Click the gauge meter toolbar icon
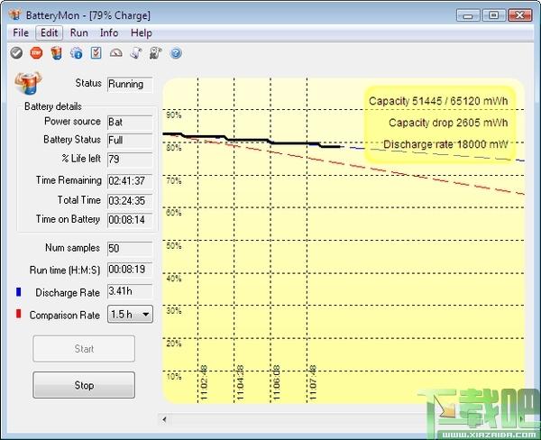Viewport: 541px width, 440px height. (116, 53)
